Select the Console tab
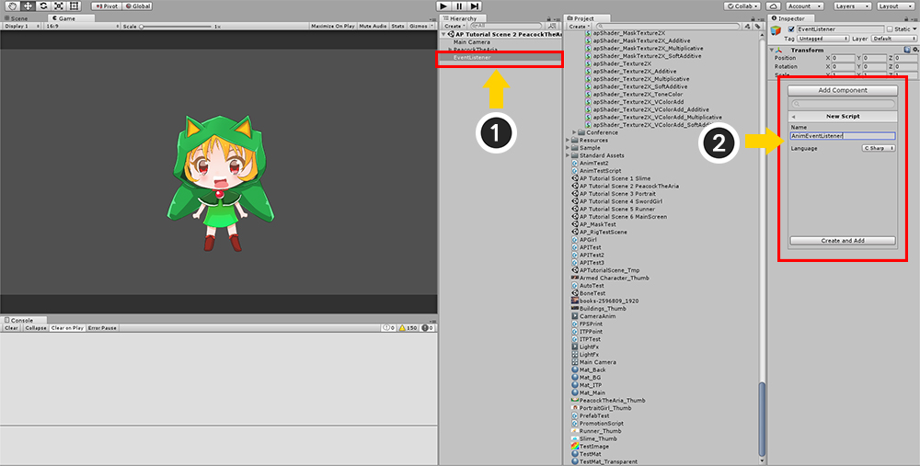This screenshot has height=466, width=920. (x=22, y=320)
